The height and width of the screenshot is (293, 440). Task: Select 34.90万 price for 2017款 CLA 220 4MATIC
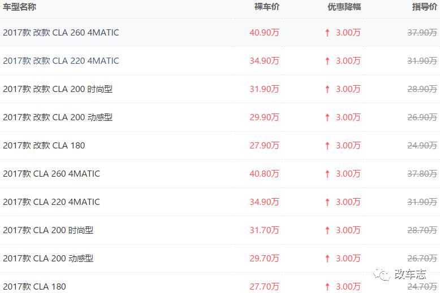264,202
